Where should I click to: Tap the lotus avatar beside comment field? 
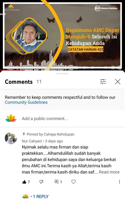pyautogui.click(x=11, y=118)
